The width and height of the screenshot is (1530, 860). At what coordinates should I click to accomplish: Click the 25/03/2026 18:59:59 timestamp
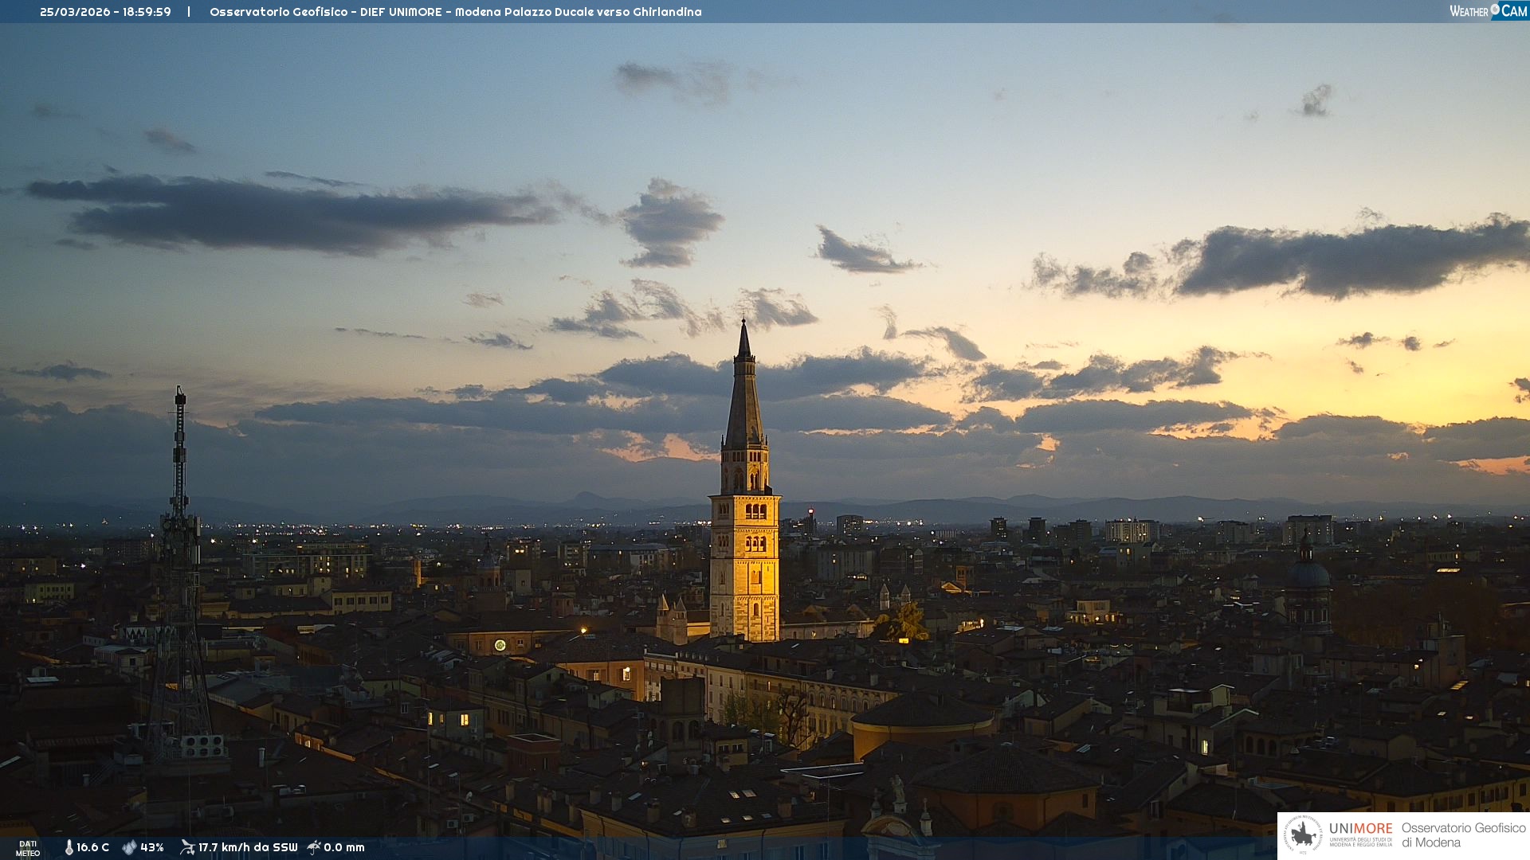[x=105, y=12]
